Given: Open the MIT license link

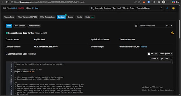Looking at the screenshot, I should pyautogui.click(x=144, y=47).
